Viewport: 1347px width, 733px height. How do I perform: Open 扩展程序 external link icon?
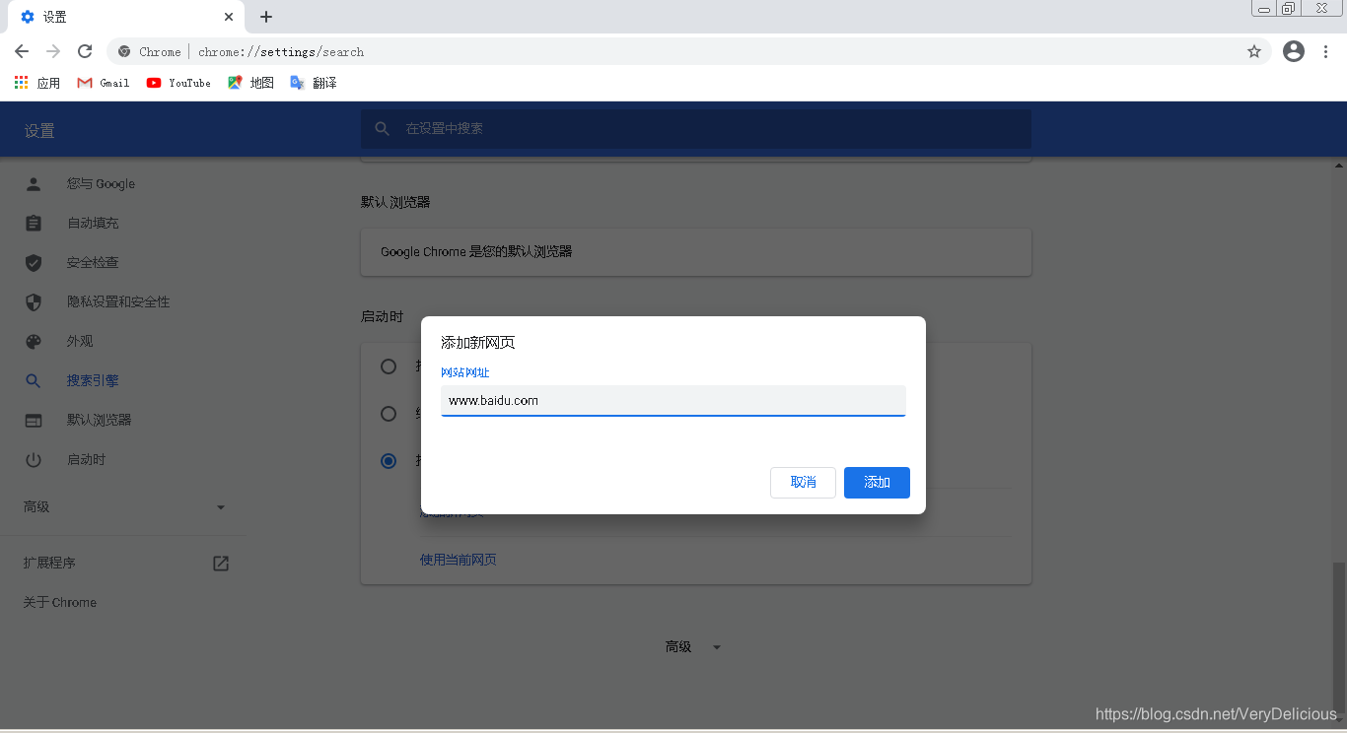pos(221,564)
